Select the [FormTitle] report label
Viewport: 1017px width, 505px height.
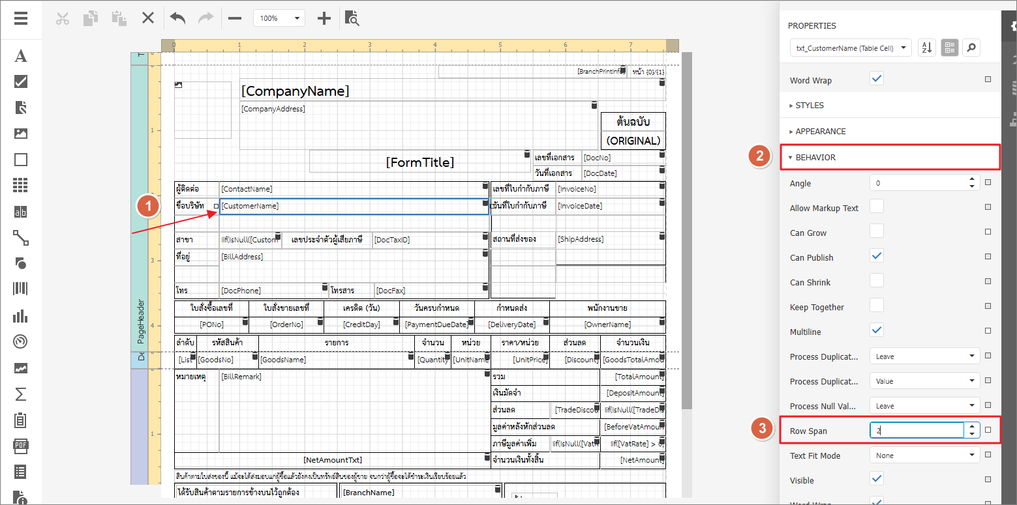pos(420,162)
